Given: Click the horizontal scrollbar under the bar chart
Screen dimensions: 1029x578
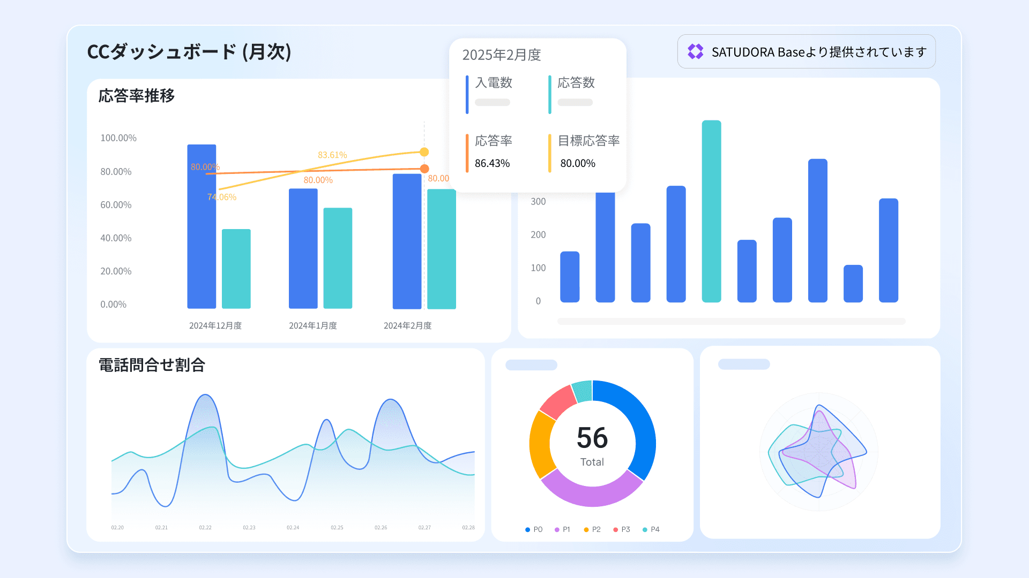Looking at the screenshot, I should coord(731,321).
